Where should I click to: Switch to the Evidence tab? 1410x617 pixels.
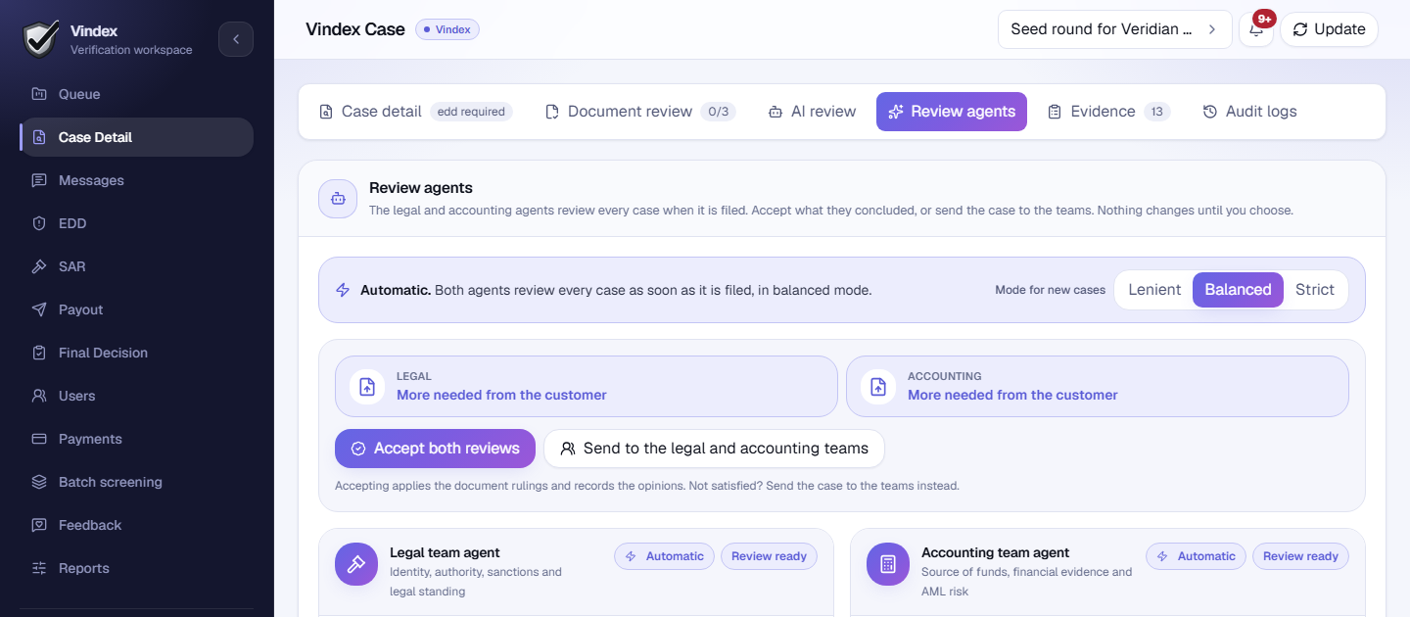click(1108, 112)
